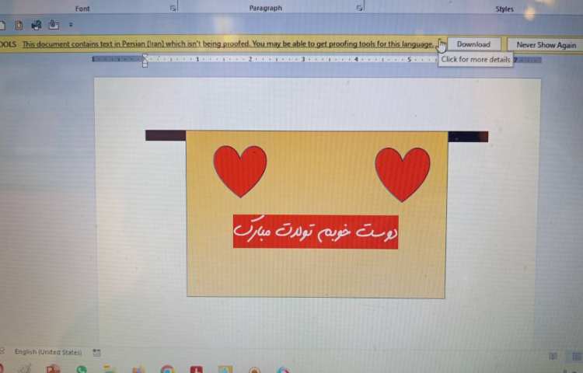Click the first line indent ruler marker
This screenshot has height=373, width=583.
tap(145, 56)
